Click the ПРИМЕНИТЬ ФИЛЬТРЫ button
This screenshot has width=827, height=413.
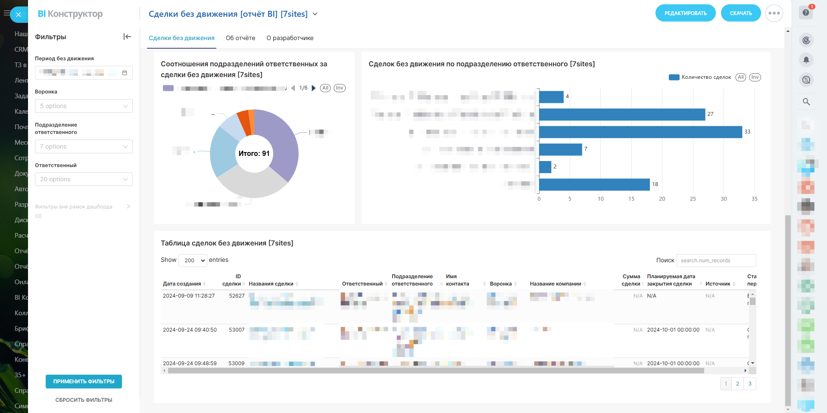[84, 382]
